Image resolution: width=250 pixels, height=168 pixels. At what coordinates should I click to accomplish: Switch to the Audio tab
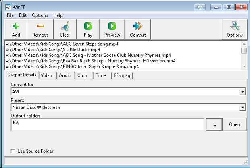coord(65,75)
